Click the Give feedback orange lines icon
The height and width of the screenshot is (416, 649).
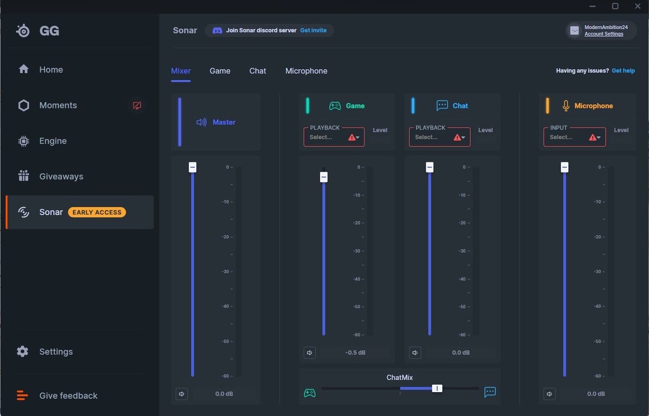22,395
